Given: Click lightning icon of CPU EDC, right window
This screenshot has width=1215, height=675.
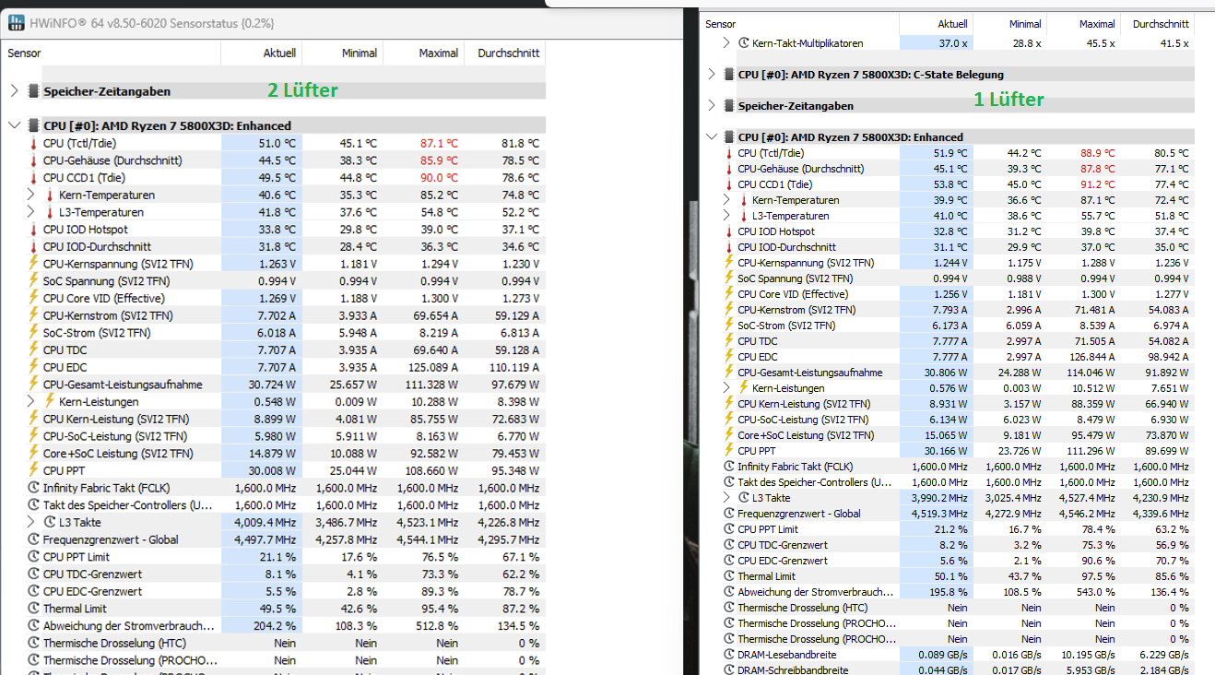Looking at the screenshot, I should (x=728, y=357).
